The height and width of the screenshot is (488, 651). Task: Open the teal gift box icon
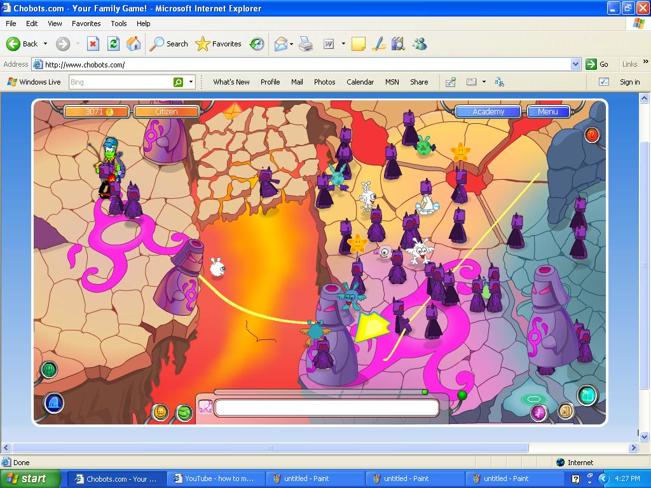(x=587, y=395)
